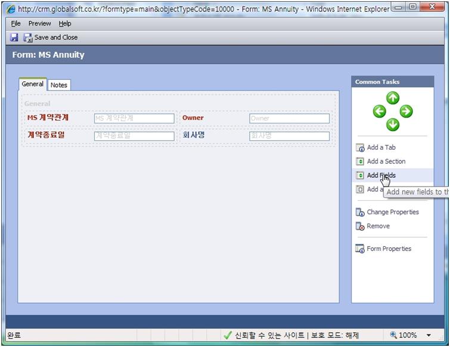Select the General section header
Viewport: 450px width, 347px height.
(38, 104)
